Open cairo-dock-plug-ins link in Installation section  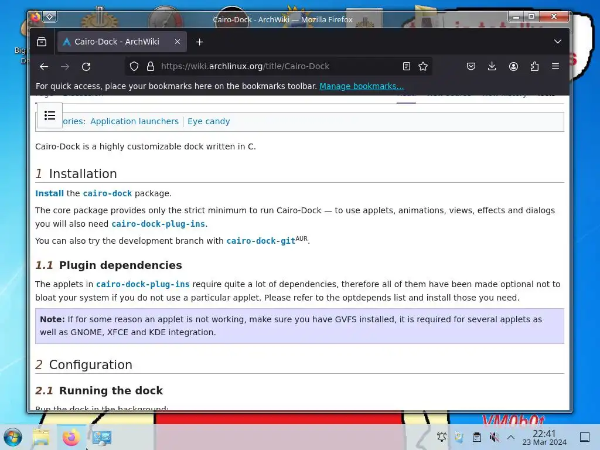[x=158, y=224]
